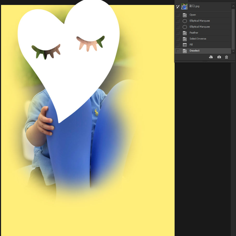Click the History panel scroll down arrow
This screenshot has height=236, width=236.
pyautogui.click(x=233, y=51)
